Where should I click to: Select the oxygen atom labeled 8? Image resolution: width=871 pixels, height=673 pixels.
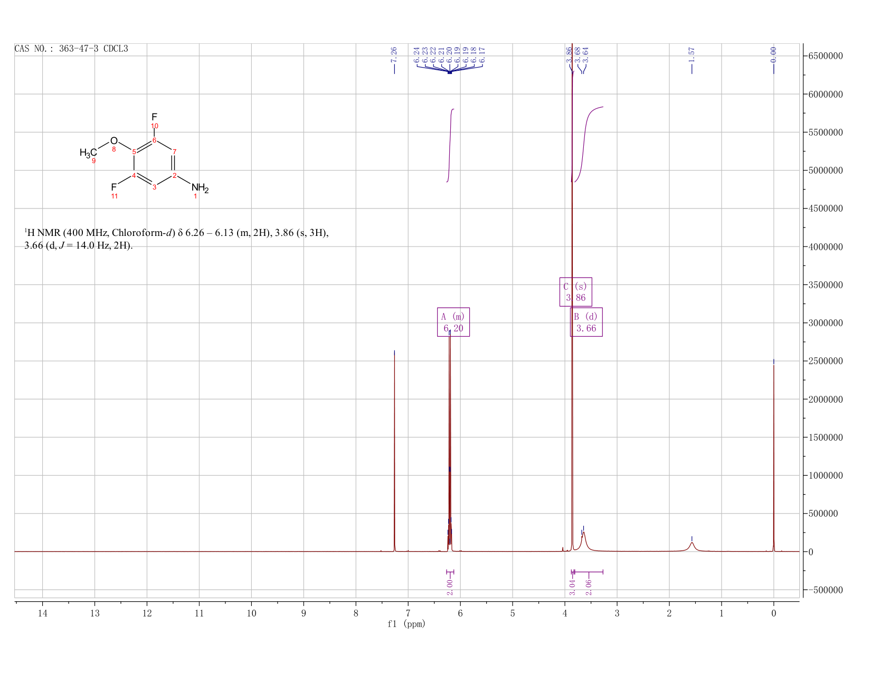[113, 141]
